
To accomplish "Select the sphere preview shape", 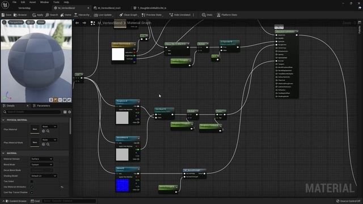I will coord(56,100).
